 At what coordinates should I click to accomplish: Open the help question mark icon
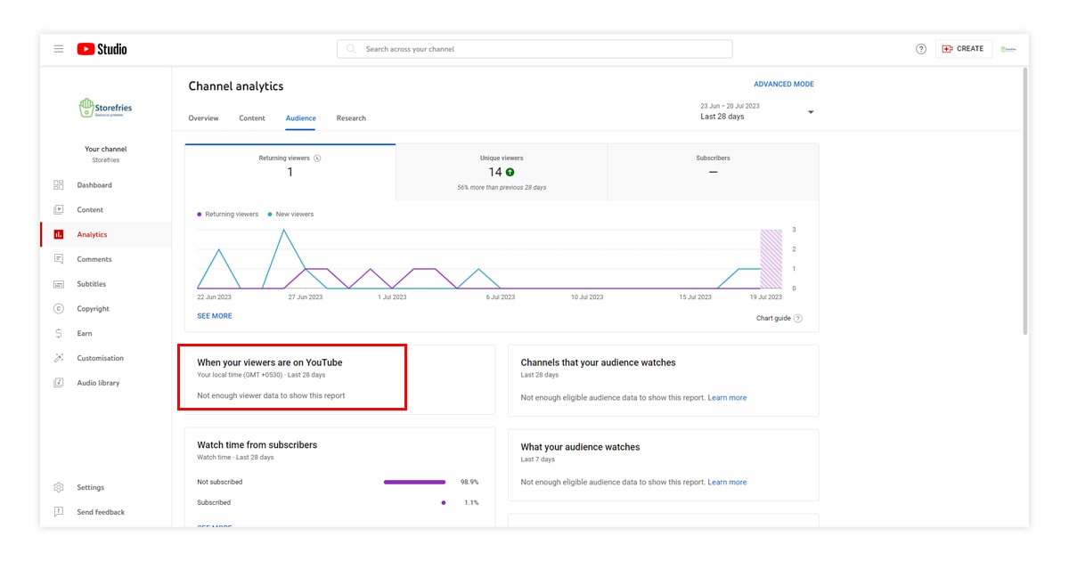921,49
